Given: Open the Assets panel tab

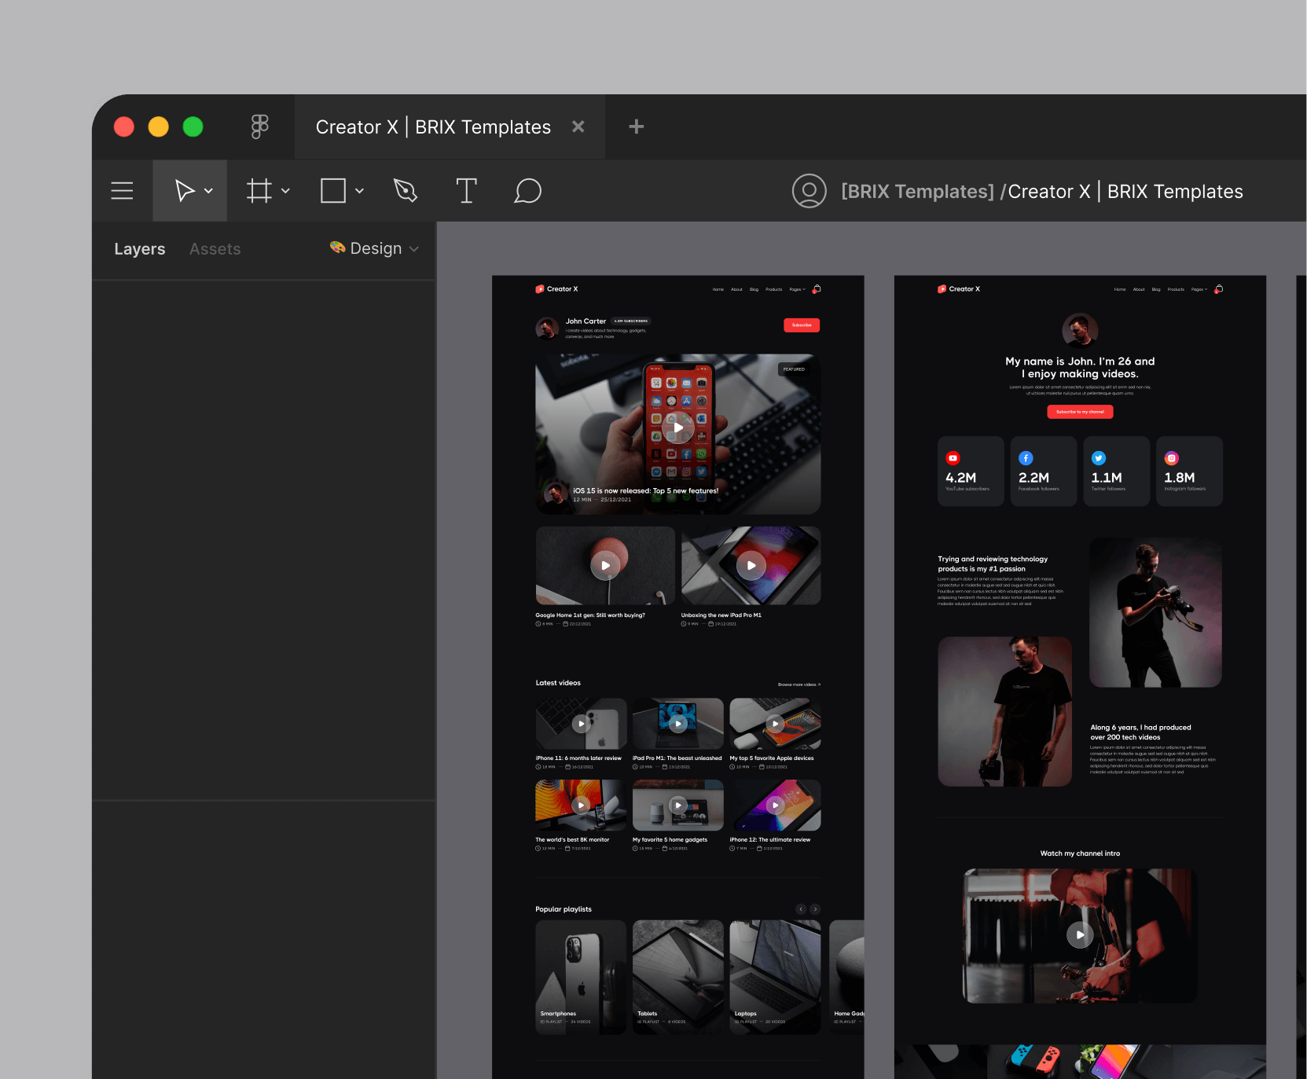Looking at the screenshot, I should coord(215,249).
